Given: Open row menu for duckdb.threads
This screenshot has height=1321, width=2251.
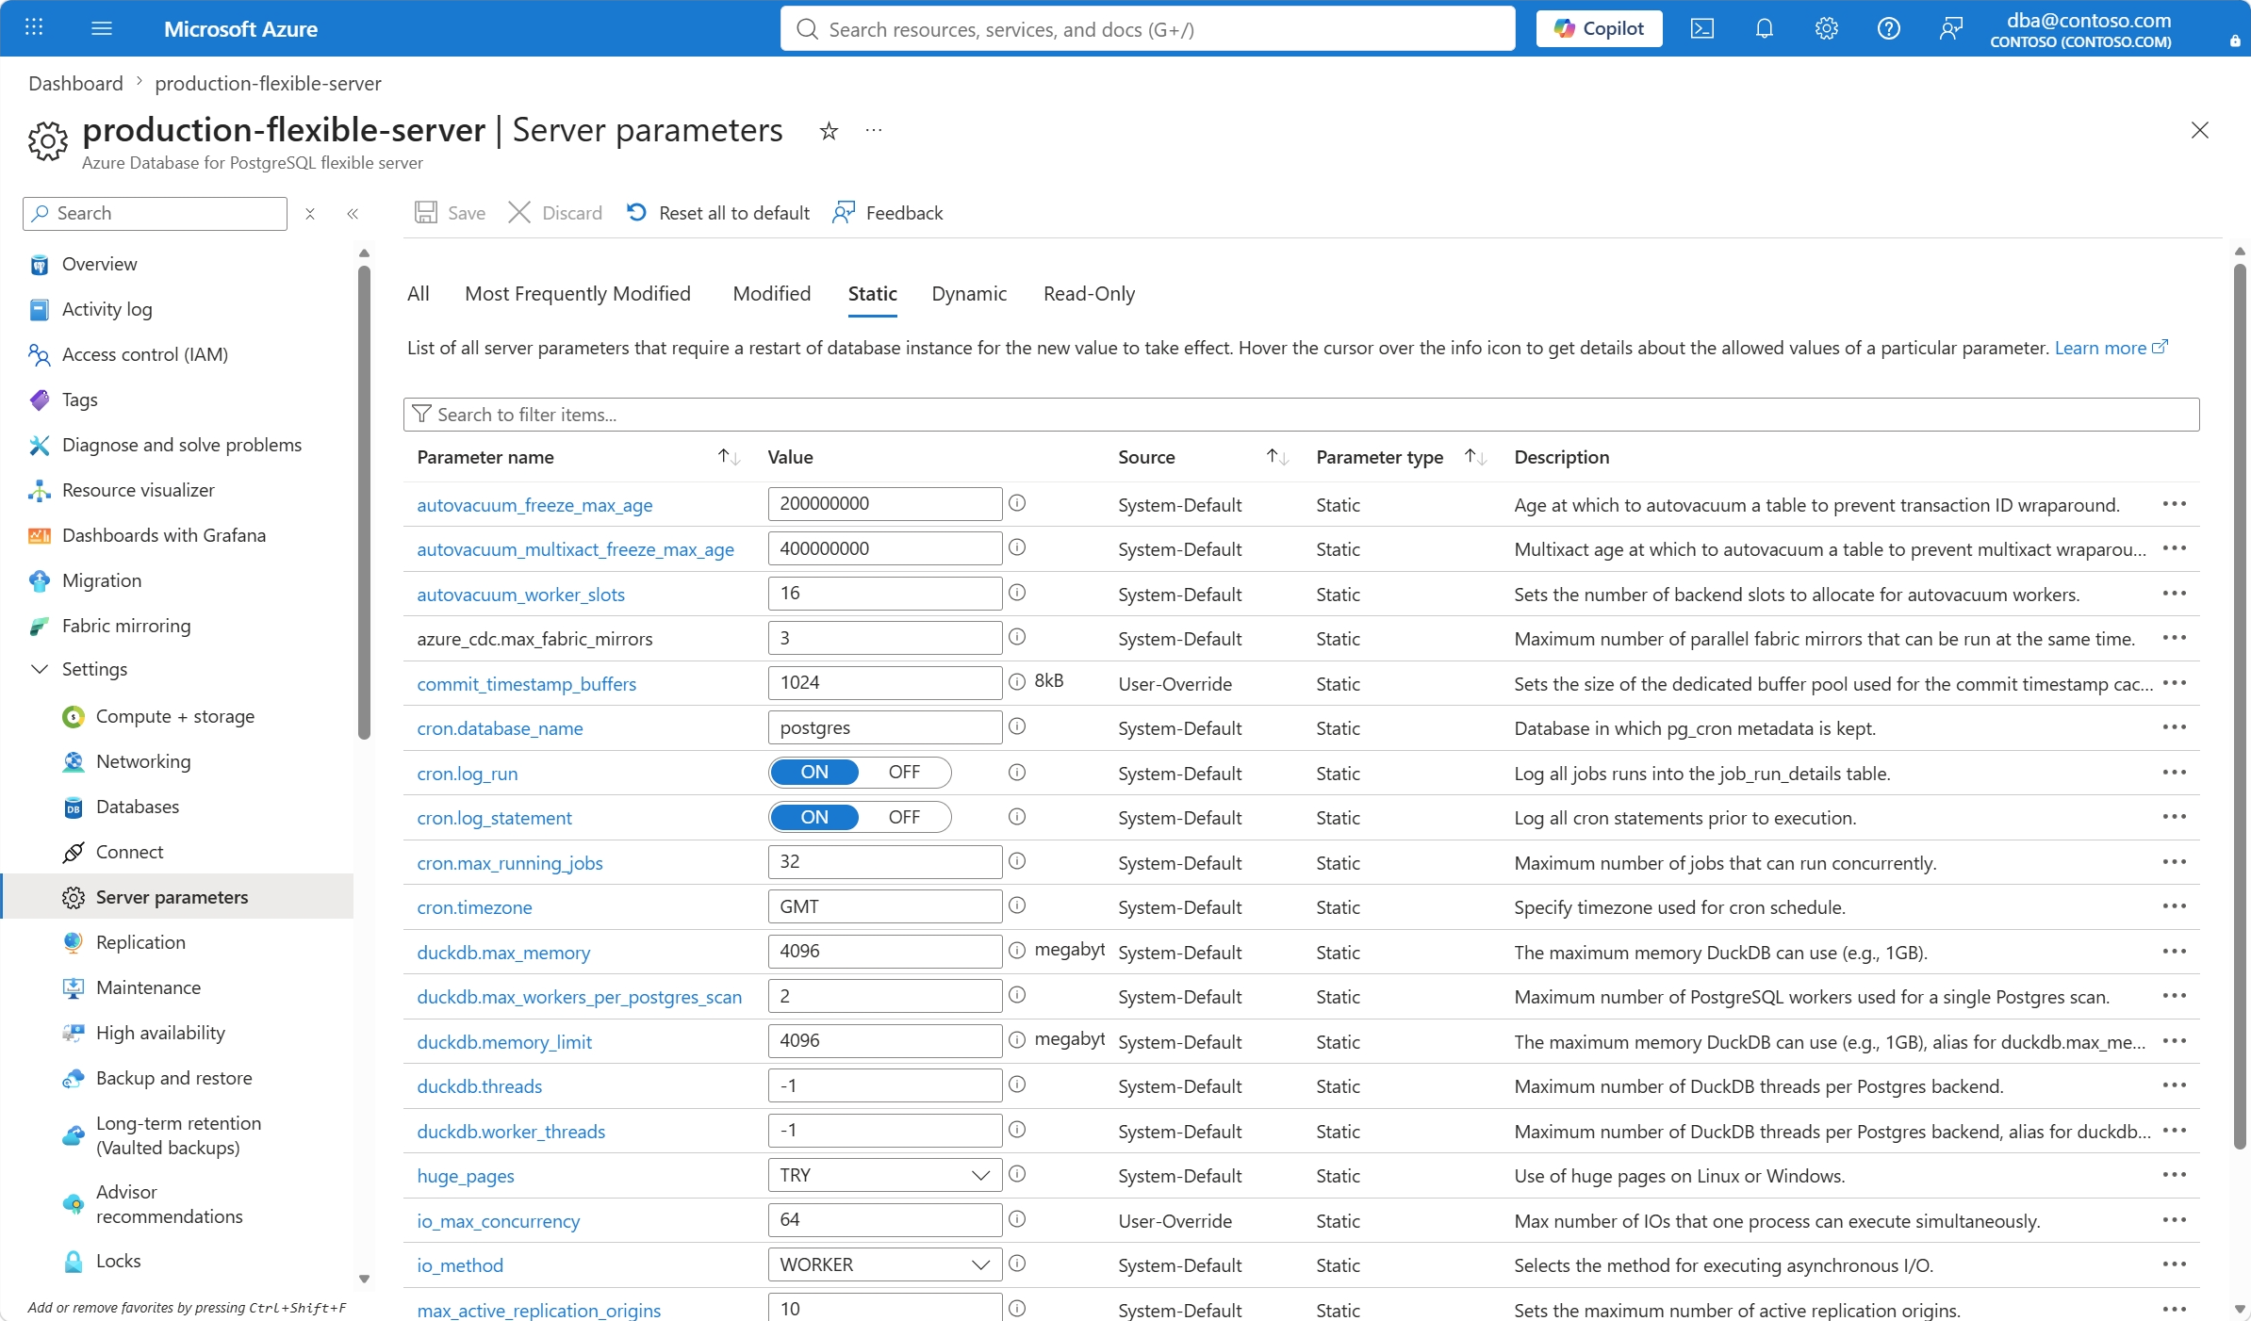Looking at the screenshot, I should click(2175, 1085).
